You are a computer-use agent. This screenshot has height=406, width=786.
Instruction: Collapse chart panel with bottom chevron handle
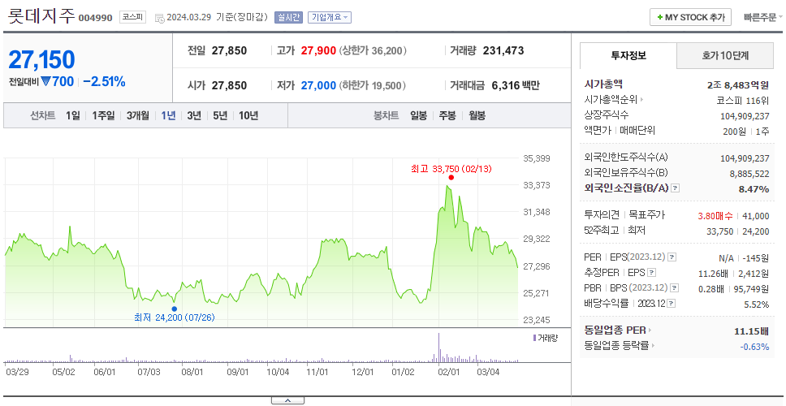tap(287, 400)
